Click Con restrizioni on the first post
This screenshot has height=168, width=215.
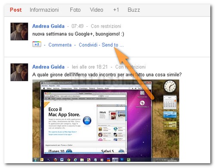(106, 26)
